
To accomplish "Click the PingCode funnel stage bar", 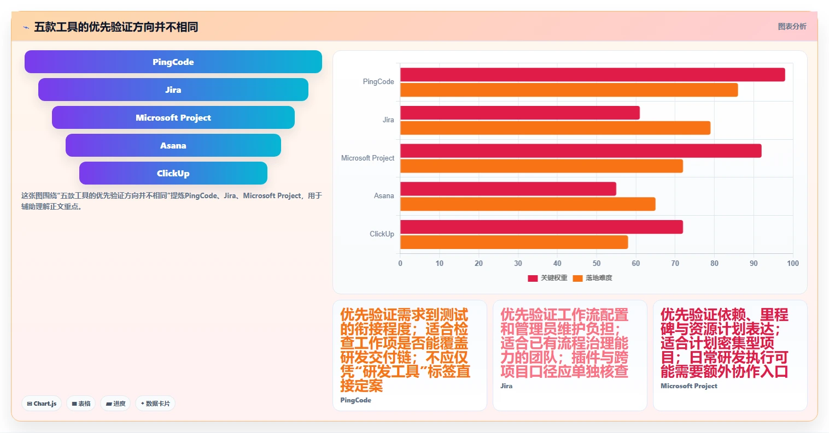I will pos(173,62).
